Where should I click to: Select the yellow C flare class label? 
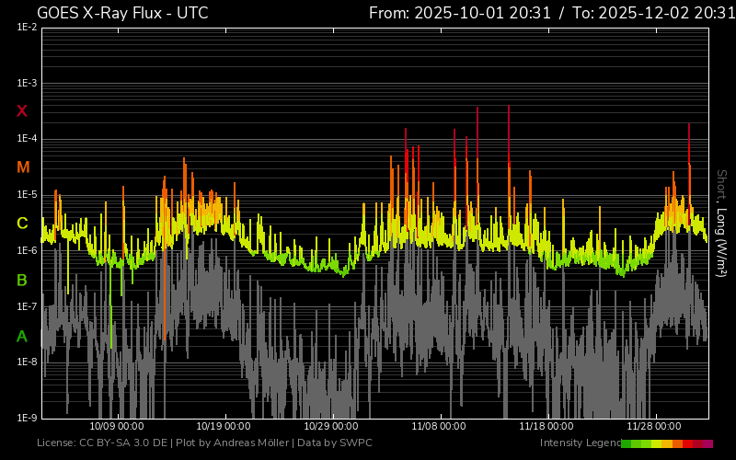tap(22, 224)
